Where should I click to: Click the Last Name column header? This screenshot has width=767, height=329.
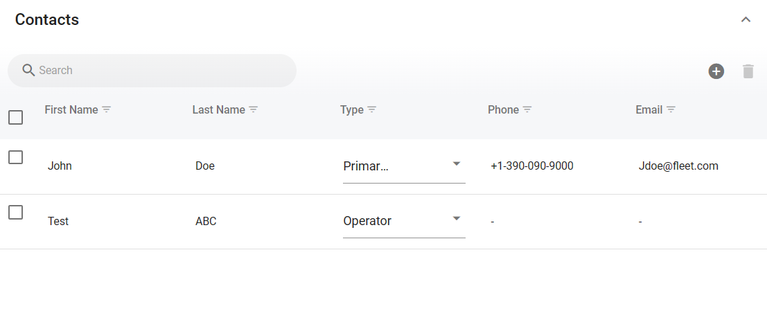point(218,110)
